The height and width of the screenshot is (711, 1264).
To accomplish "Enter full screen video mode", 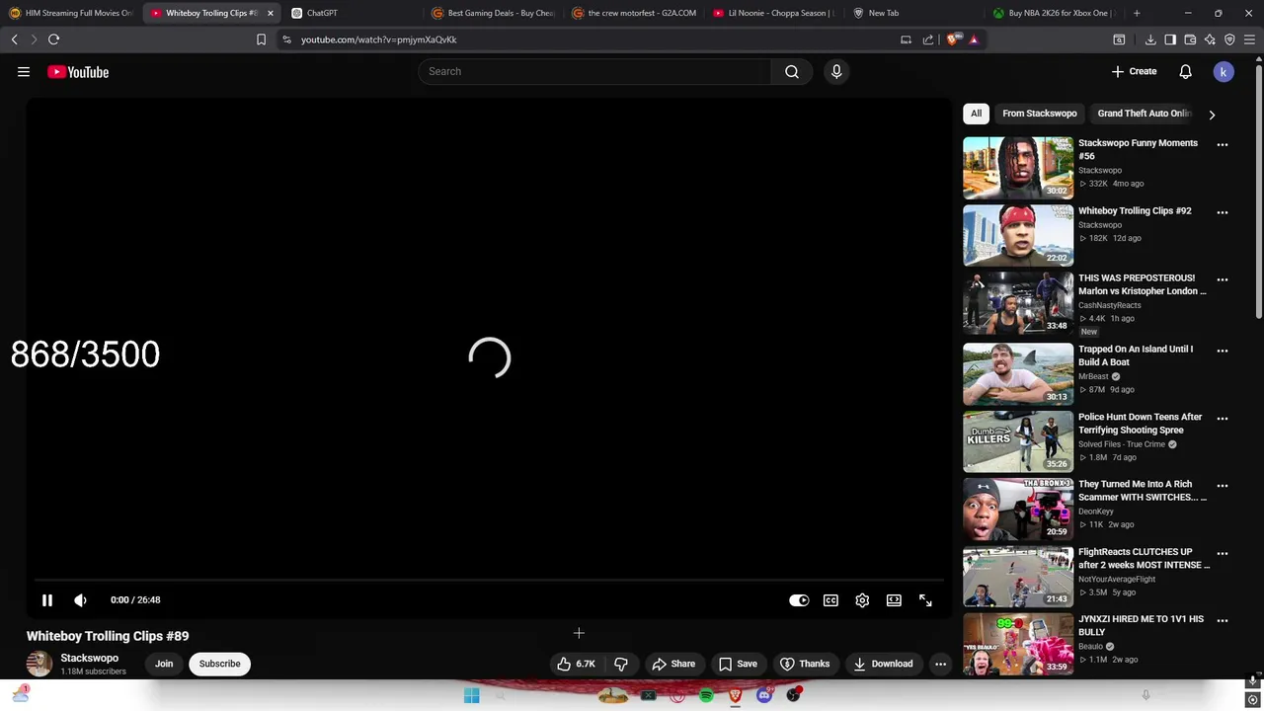I will coord(925,599).
